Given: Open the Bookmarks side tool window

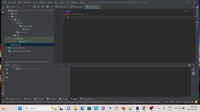Looking at the screenshot, I should pyautogui.click(x=3, y=90).
